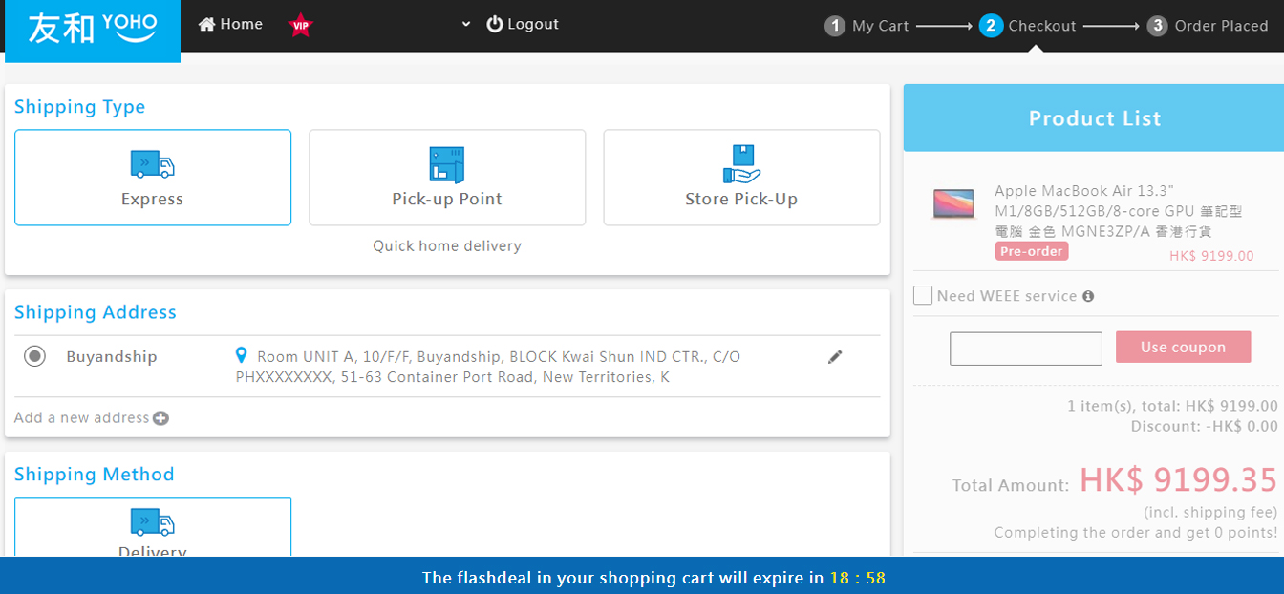Click the product price HK$ 9199.00

point(1211,256)
